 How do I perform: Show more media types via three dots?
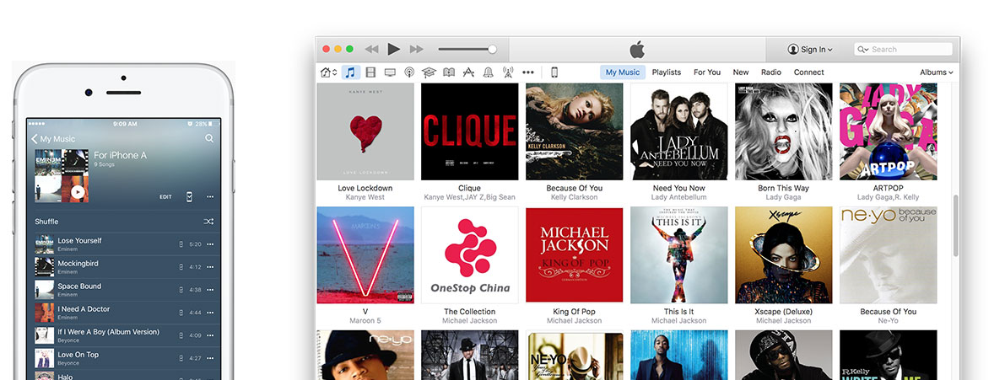coord(528,72)
